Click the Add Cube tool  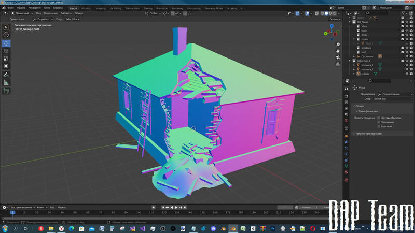click(x=6, y=91)
